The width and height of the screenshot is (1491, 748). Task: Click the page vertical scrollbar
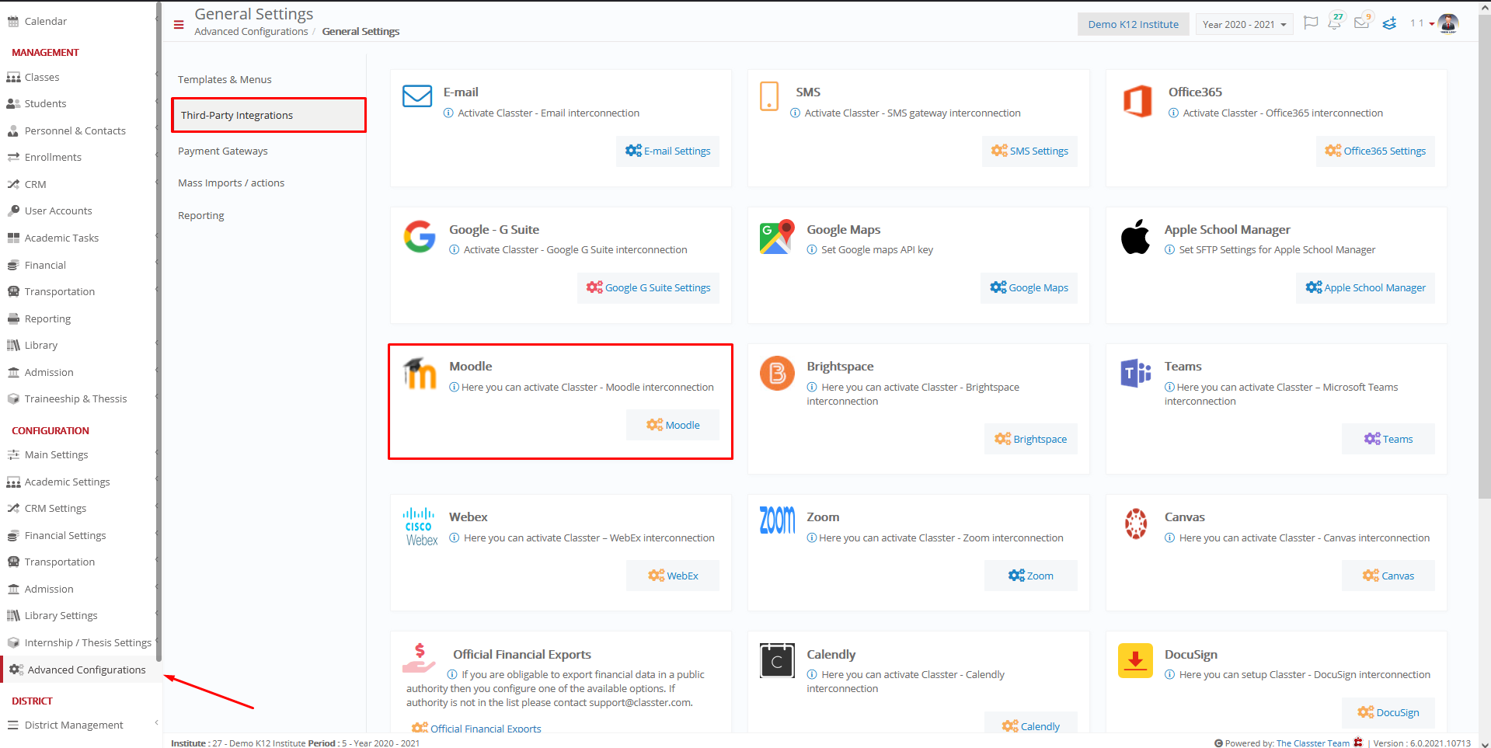pyautogui.click(x=1484, y=256)
